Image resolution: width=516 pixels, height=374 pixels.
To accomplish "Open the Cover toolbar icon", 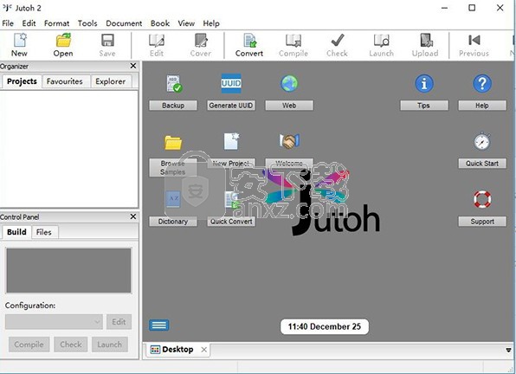I will point(201,41).
